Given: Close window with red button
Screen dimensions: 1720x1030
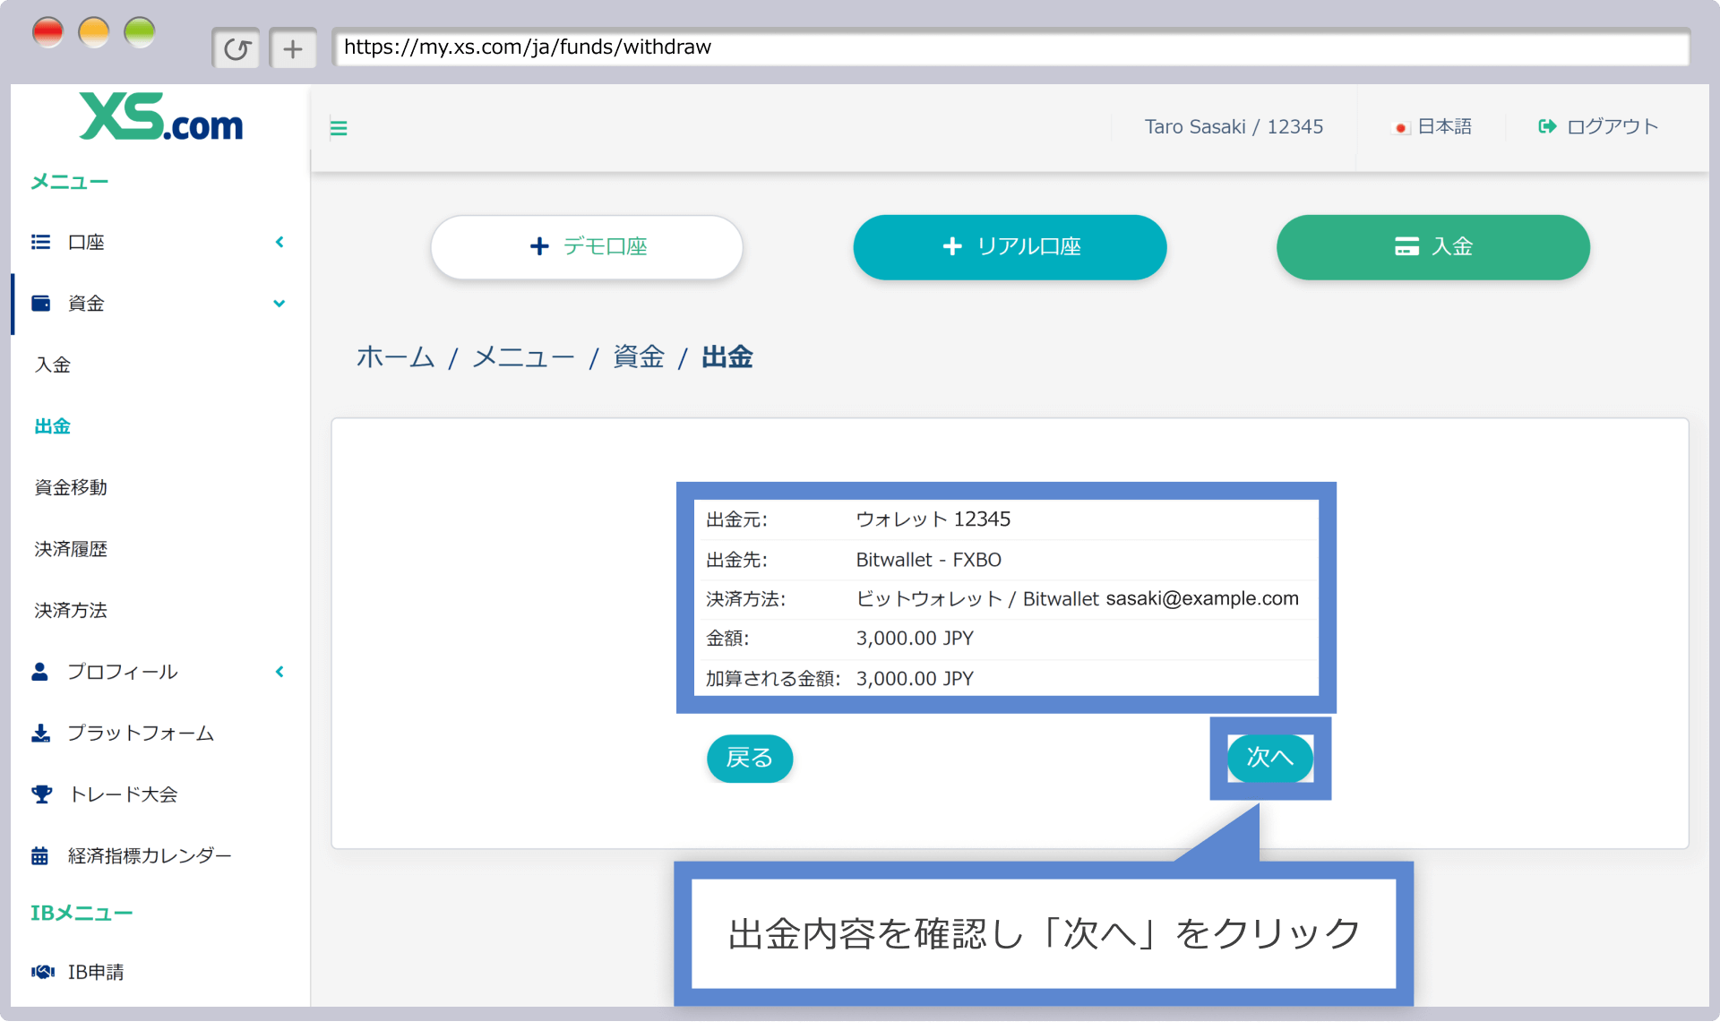Looking at the screenshot, I should pyautogui.click(x=47, y=32).
